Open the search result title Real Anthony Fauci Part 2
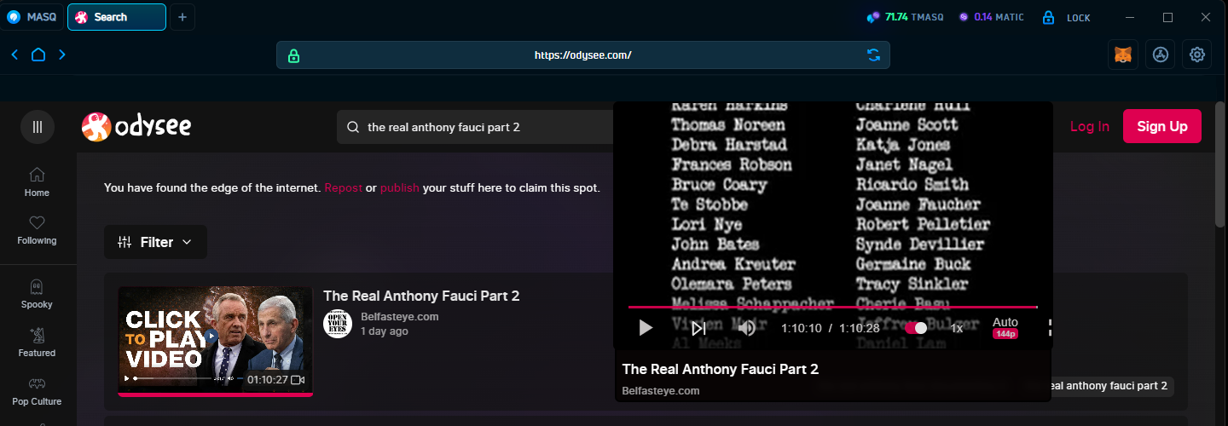Screen dimensions: 1228x426 click(421, 296)
